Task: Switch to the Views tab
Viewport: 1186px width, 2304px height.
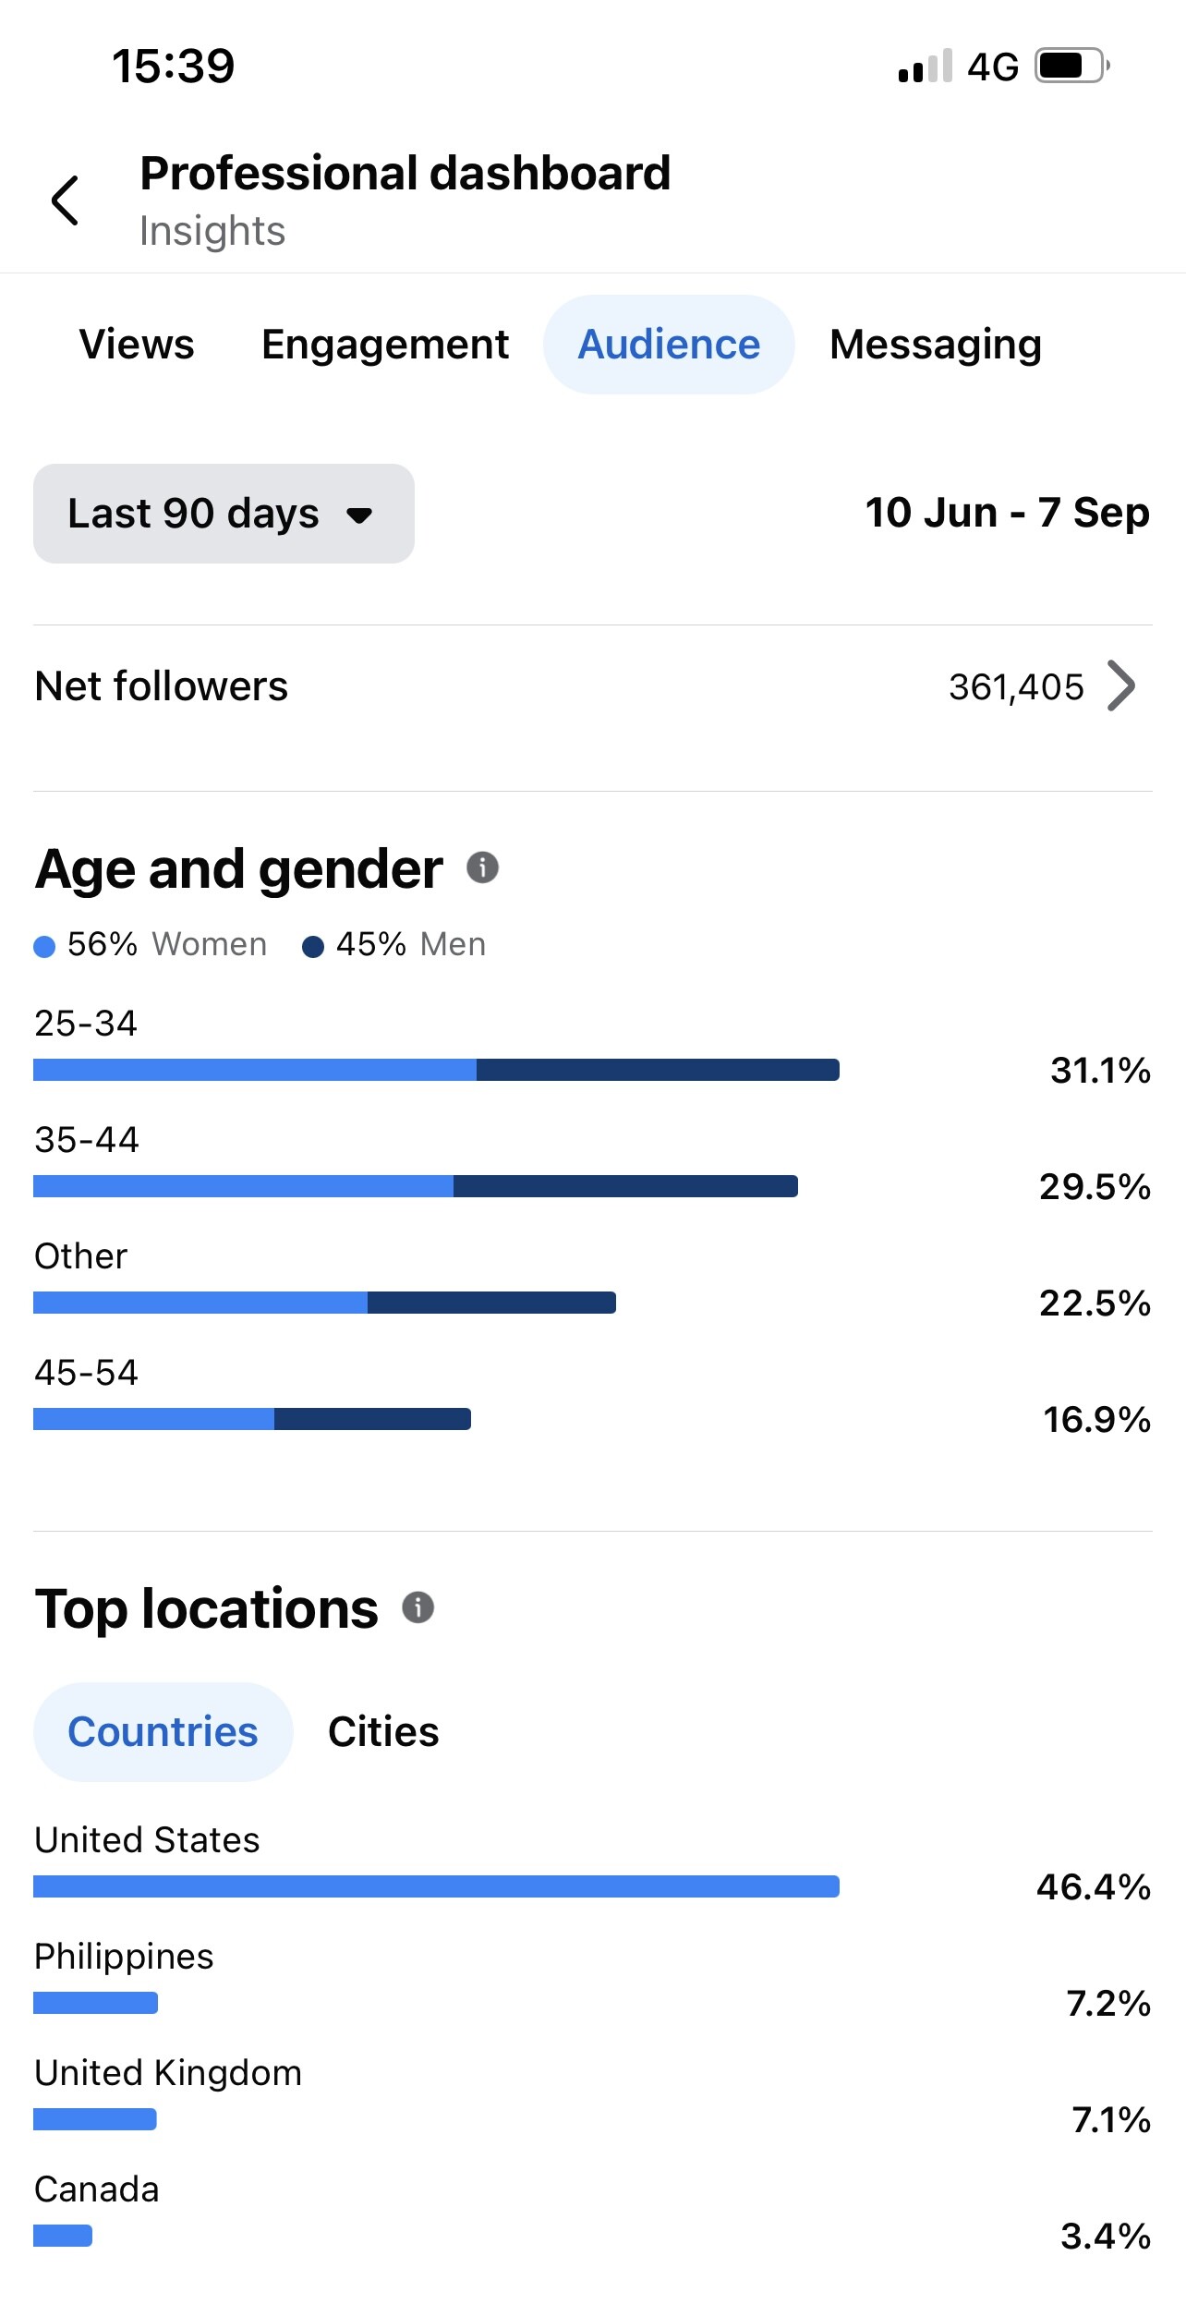Action: click(137, 345)
